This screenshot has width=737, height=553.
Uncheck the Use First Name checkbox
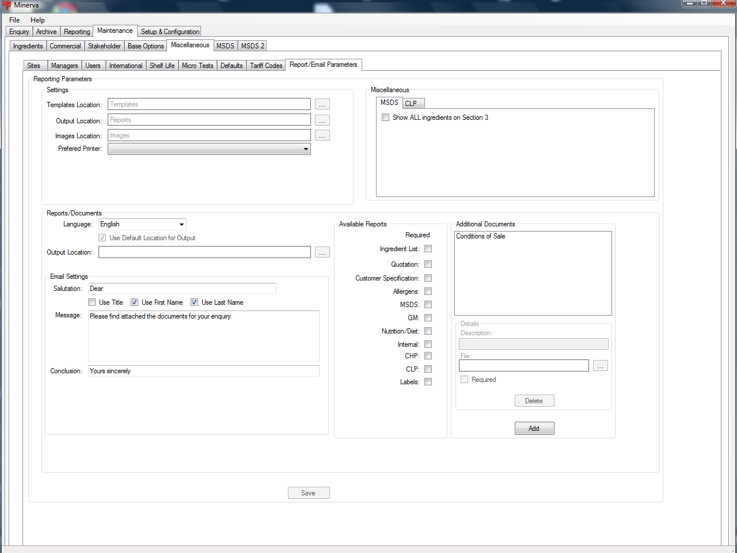(135, 302)
